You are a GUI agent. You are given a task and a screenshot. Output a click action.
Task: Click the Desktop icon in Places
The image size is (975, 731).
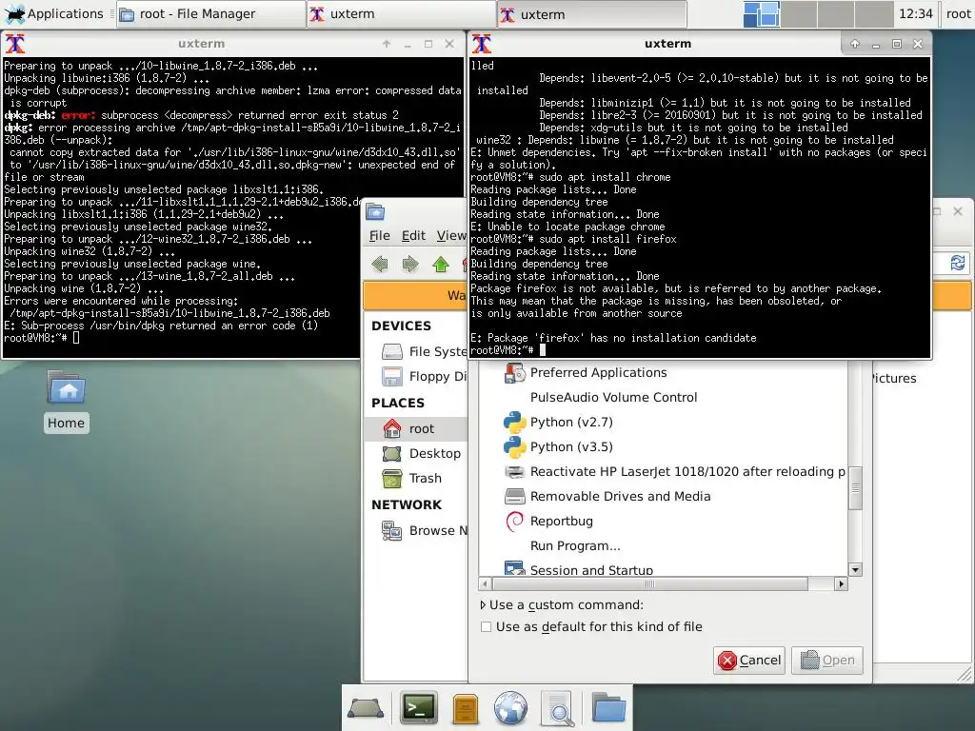391,454
